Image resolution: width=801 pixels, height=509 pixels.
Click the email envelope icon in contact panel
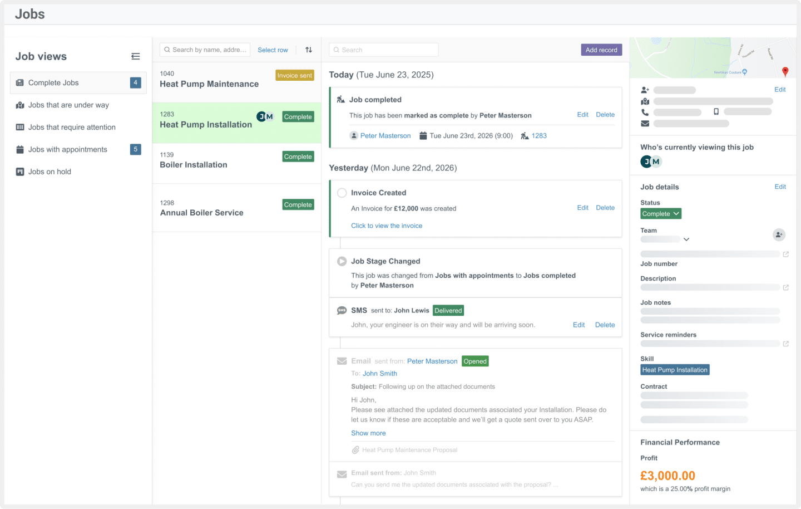point(645,124)
